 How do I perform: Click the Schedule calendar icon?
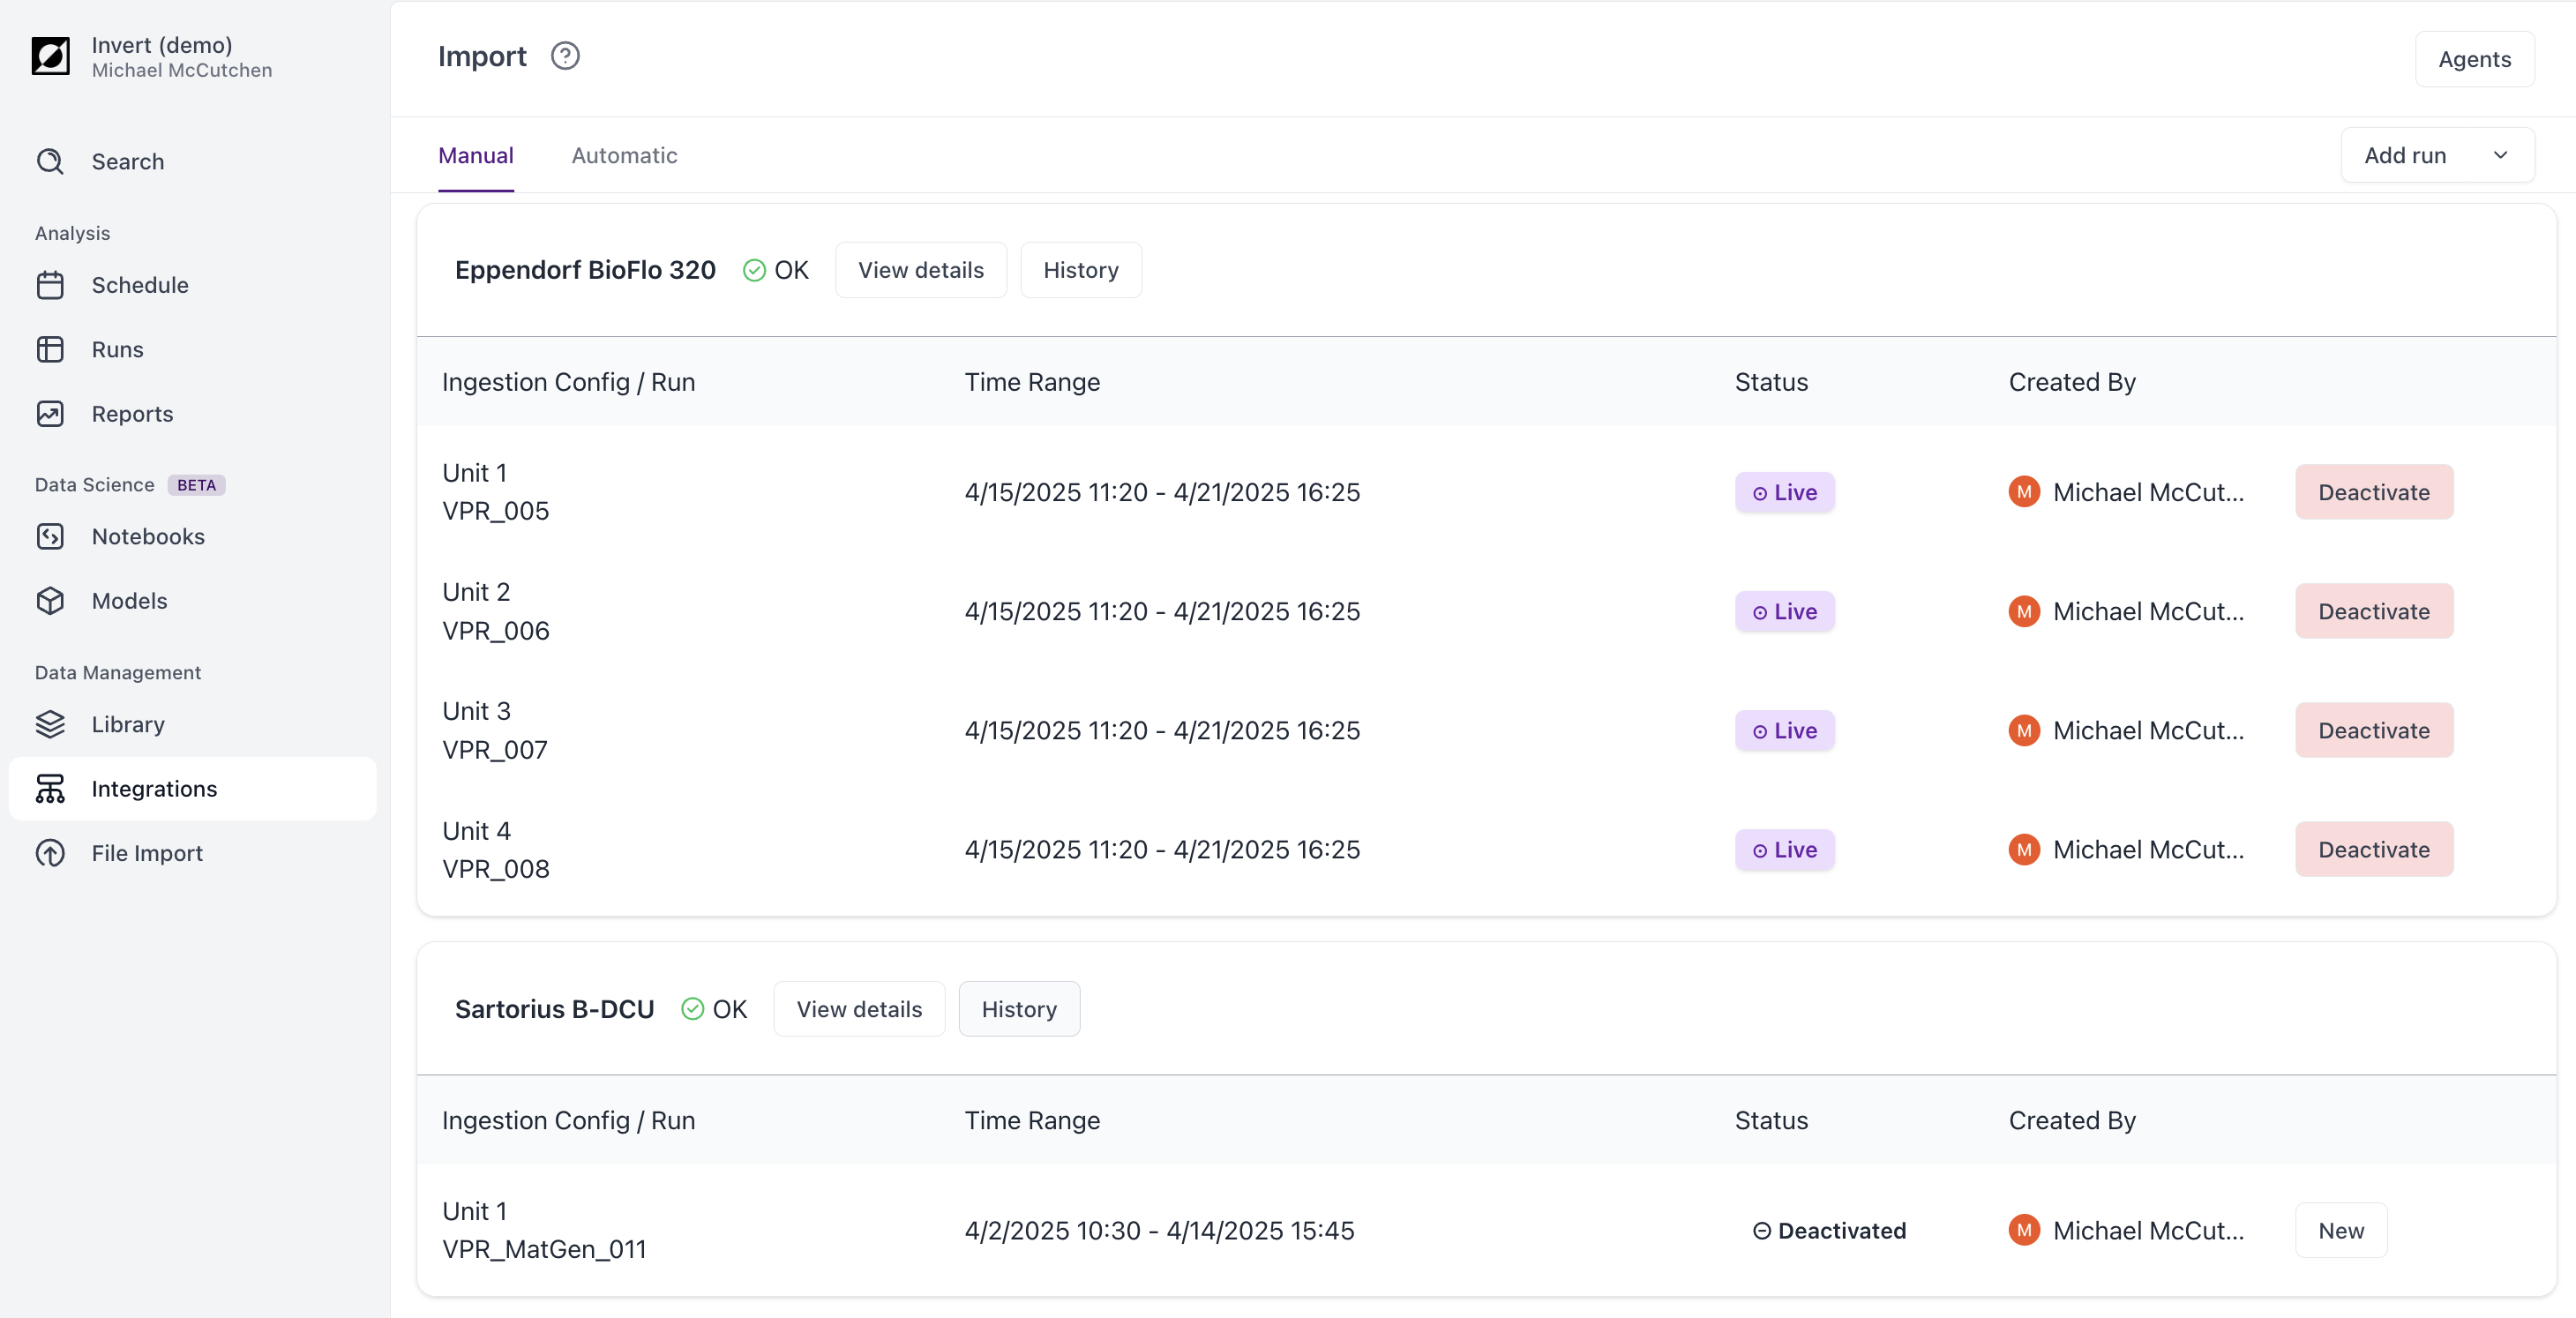(x=50, y=285)
